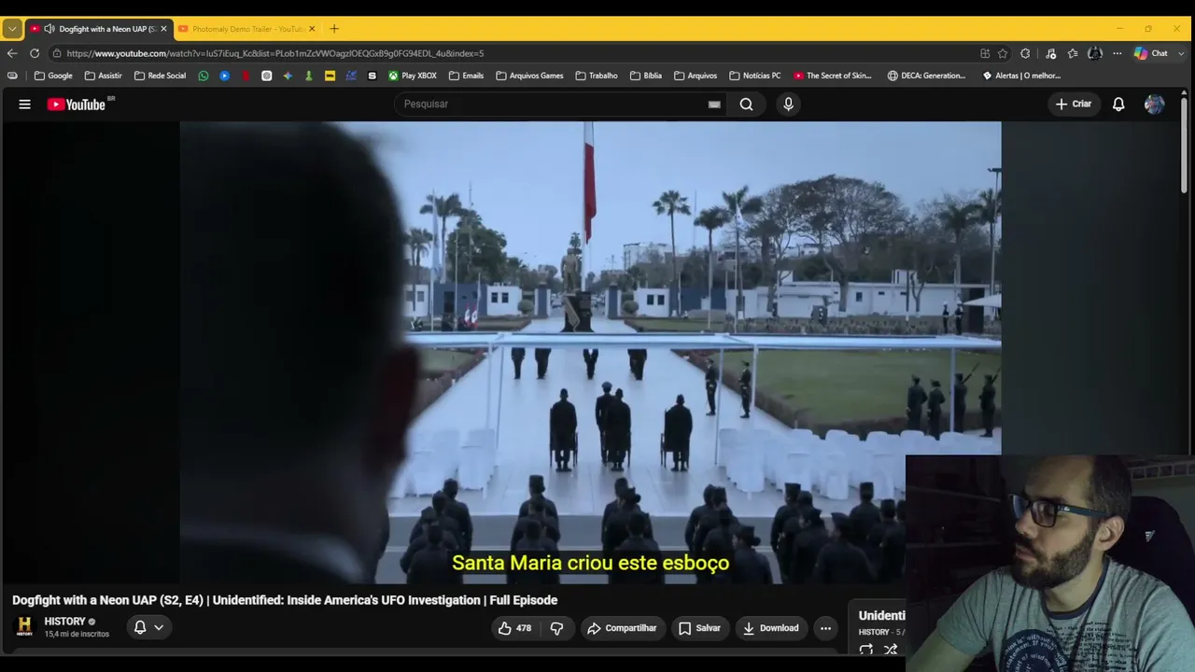Expand the Emails bookmarks folder
The image size is (1195, 672).
click(x=466, y=76)
